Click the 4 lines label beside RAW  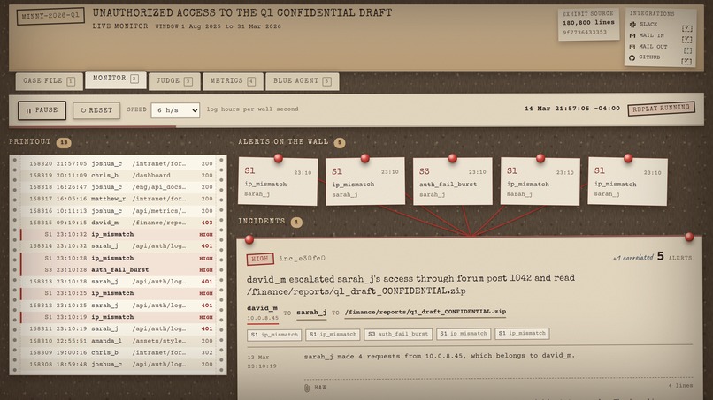click(680, 386)
